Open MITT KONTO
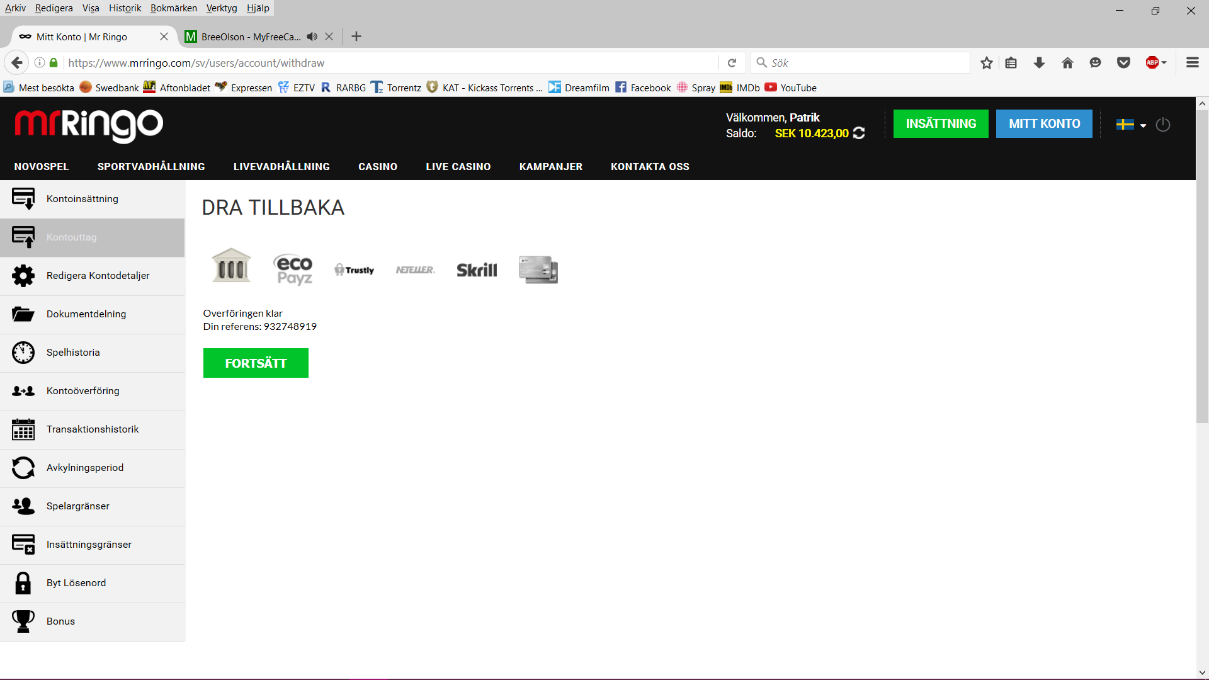The image size is (1209, 680). coord(1044,124)
